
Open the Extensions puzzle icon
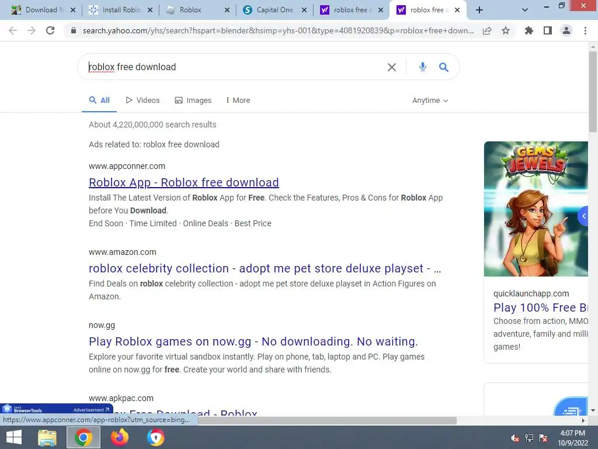(x=529, y=30)
